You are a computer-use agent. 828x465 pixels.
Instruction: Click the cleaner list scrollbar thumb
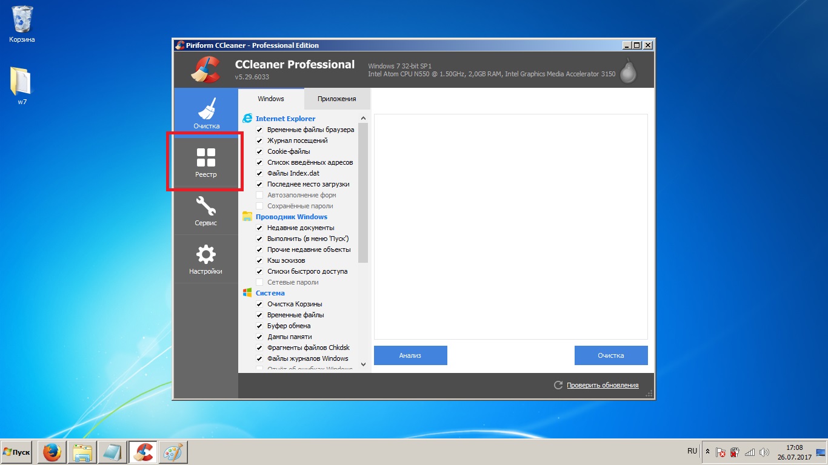[x=363, y=193]
